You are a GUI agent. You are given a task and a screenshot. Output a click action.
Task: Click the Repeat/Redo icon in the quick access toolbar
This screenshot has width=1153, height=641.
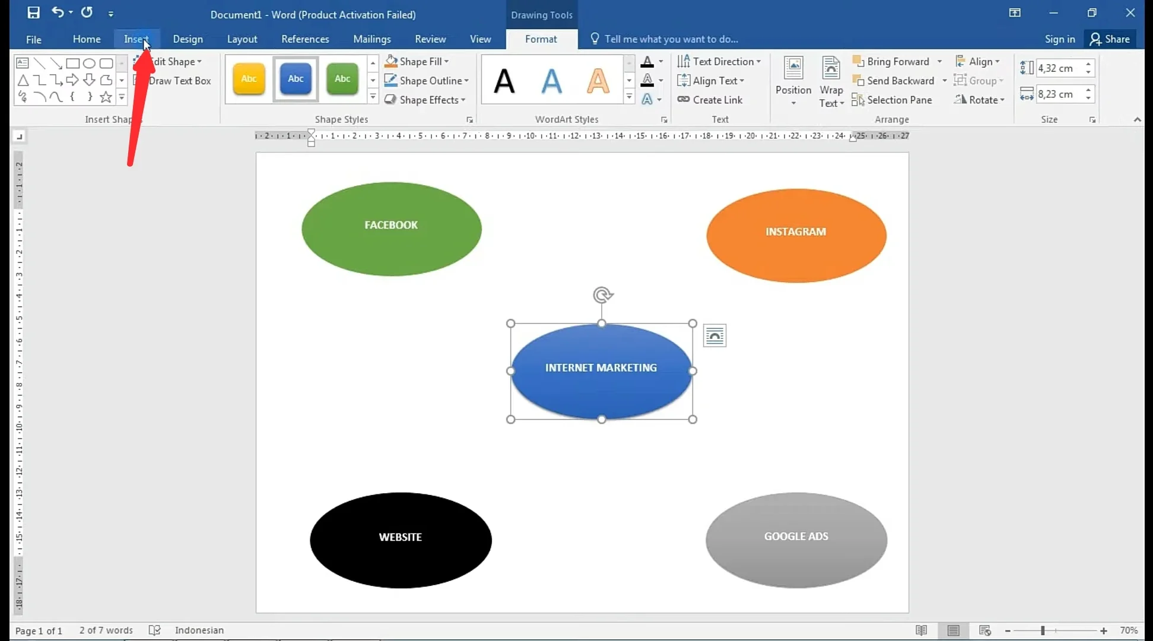pos(87,12)
